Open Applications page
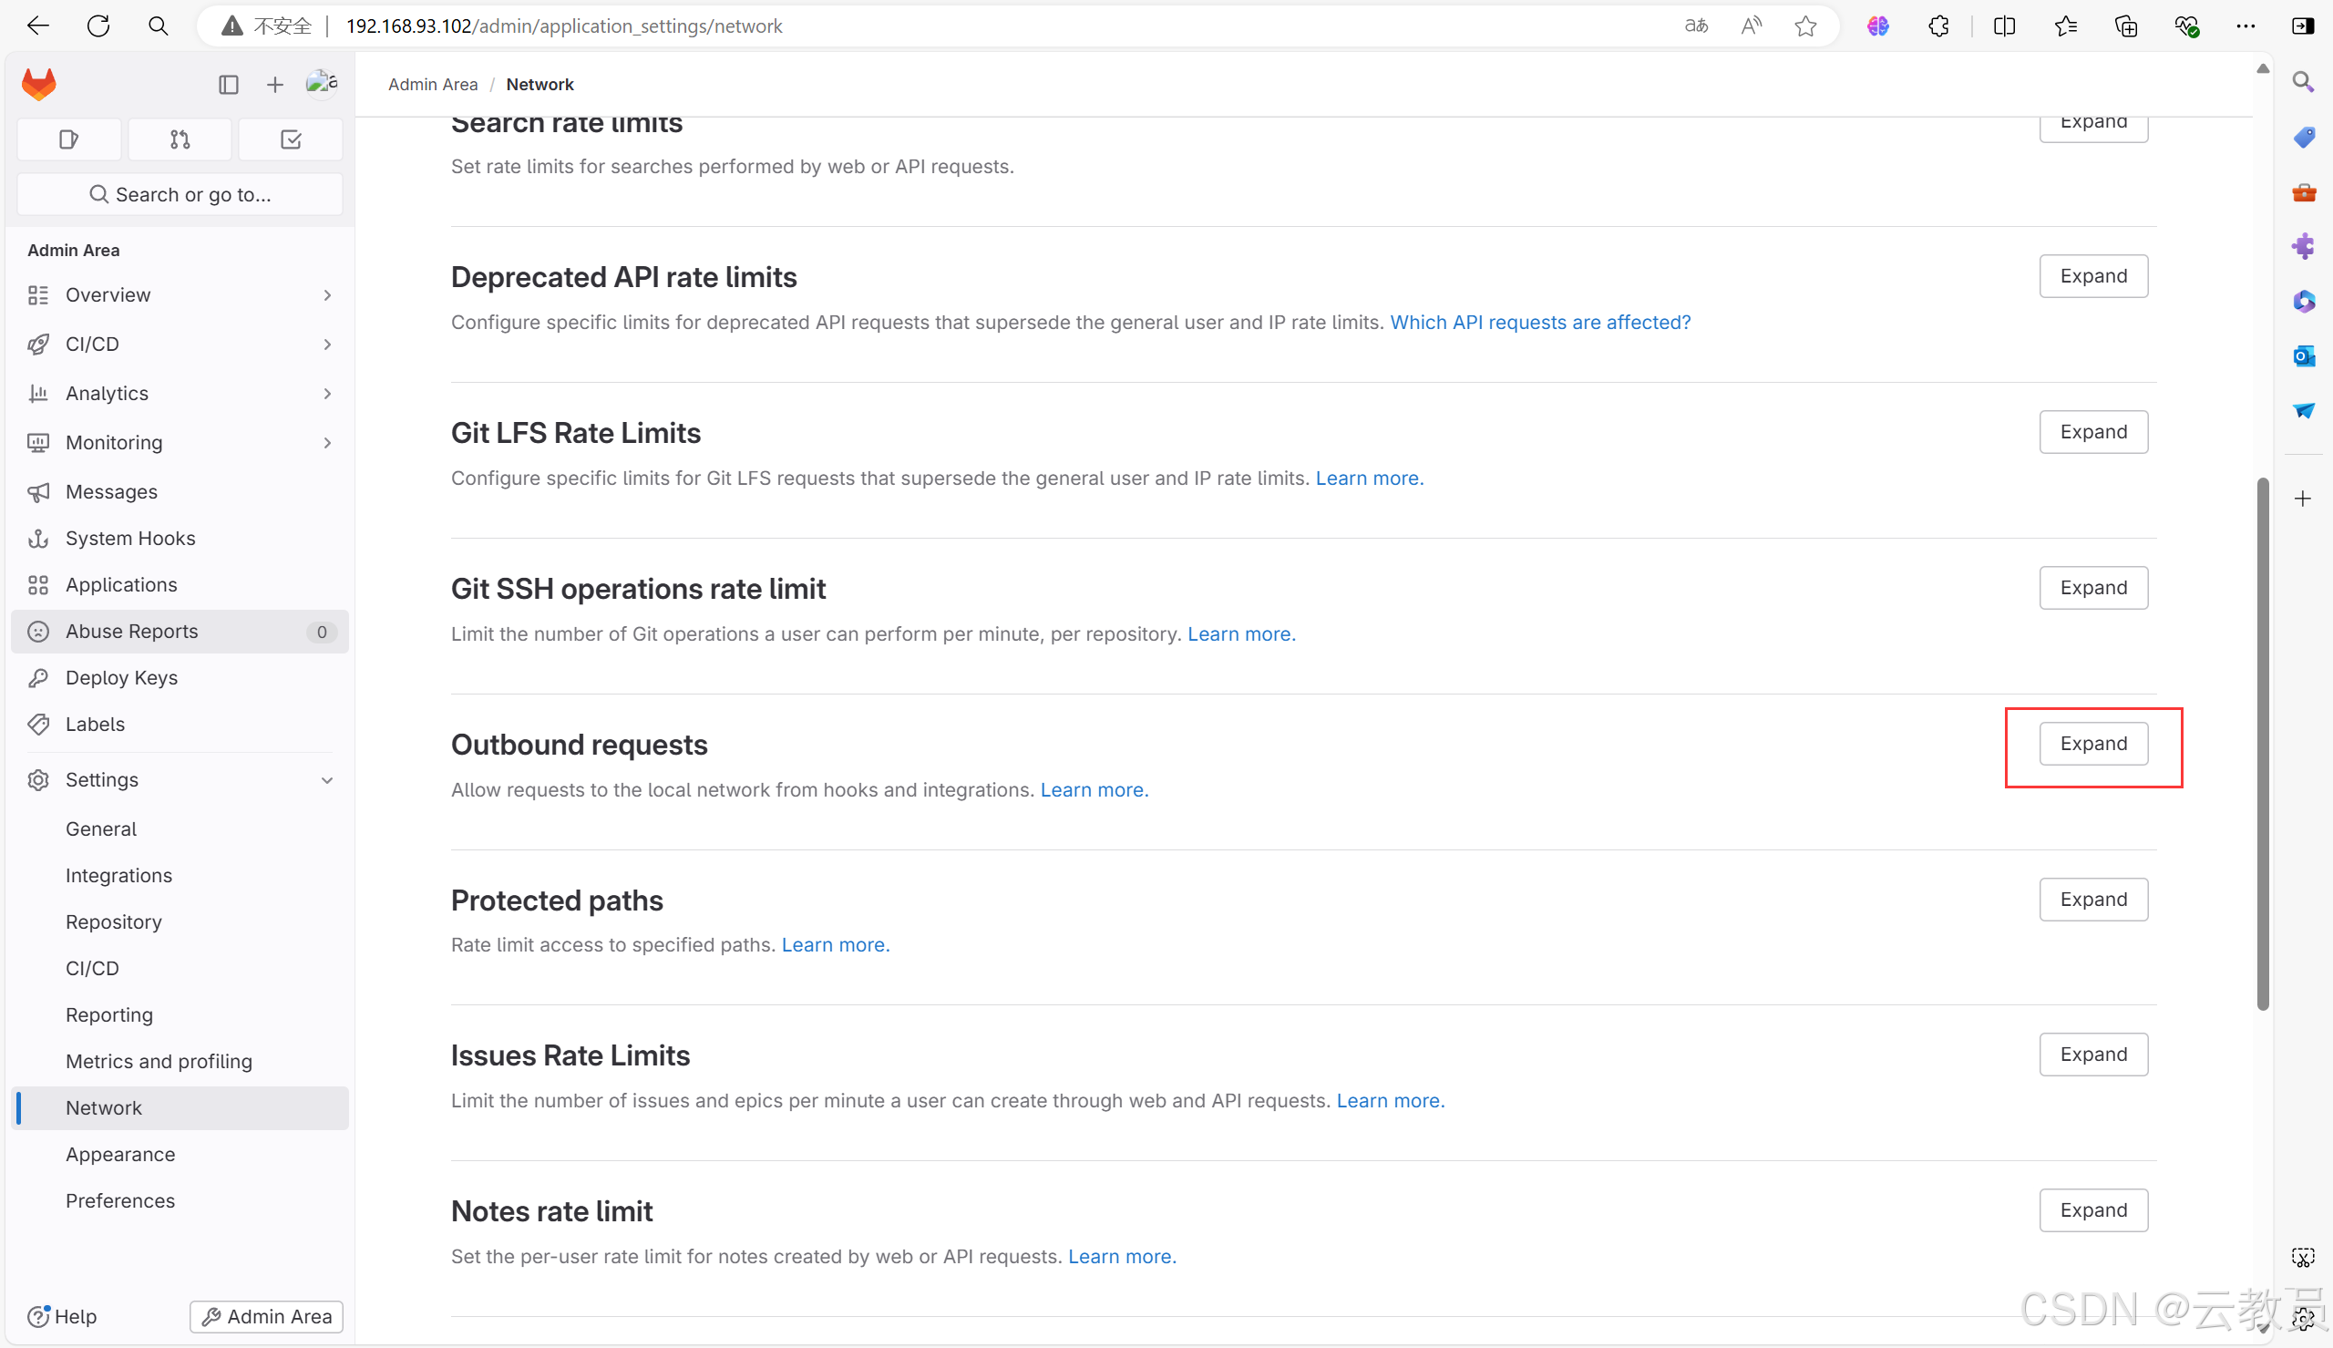 [180, 585]
